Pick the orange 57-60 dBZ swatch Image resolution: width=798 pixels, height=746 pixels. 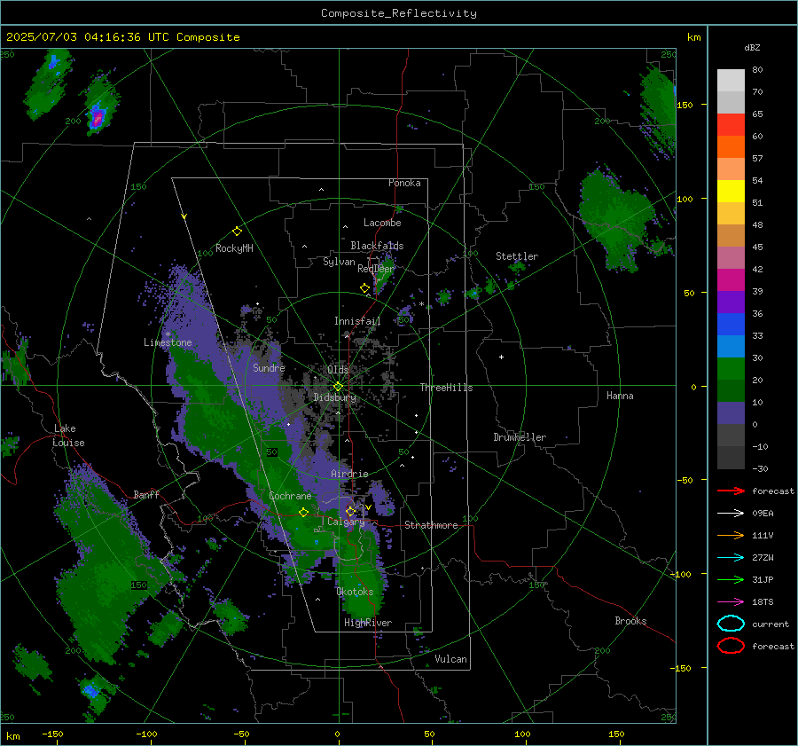tap(731, 147)
